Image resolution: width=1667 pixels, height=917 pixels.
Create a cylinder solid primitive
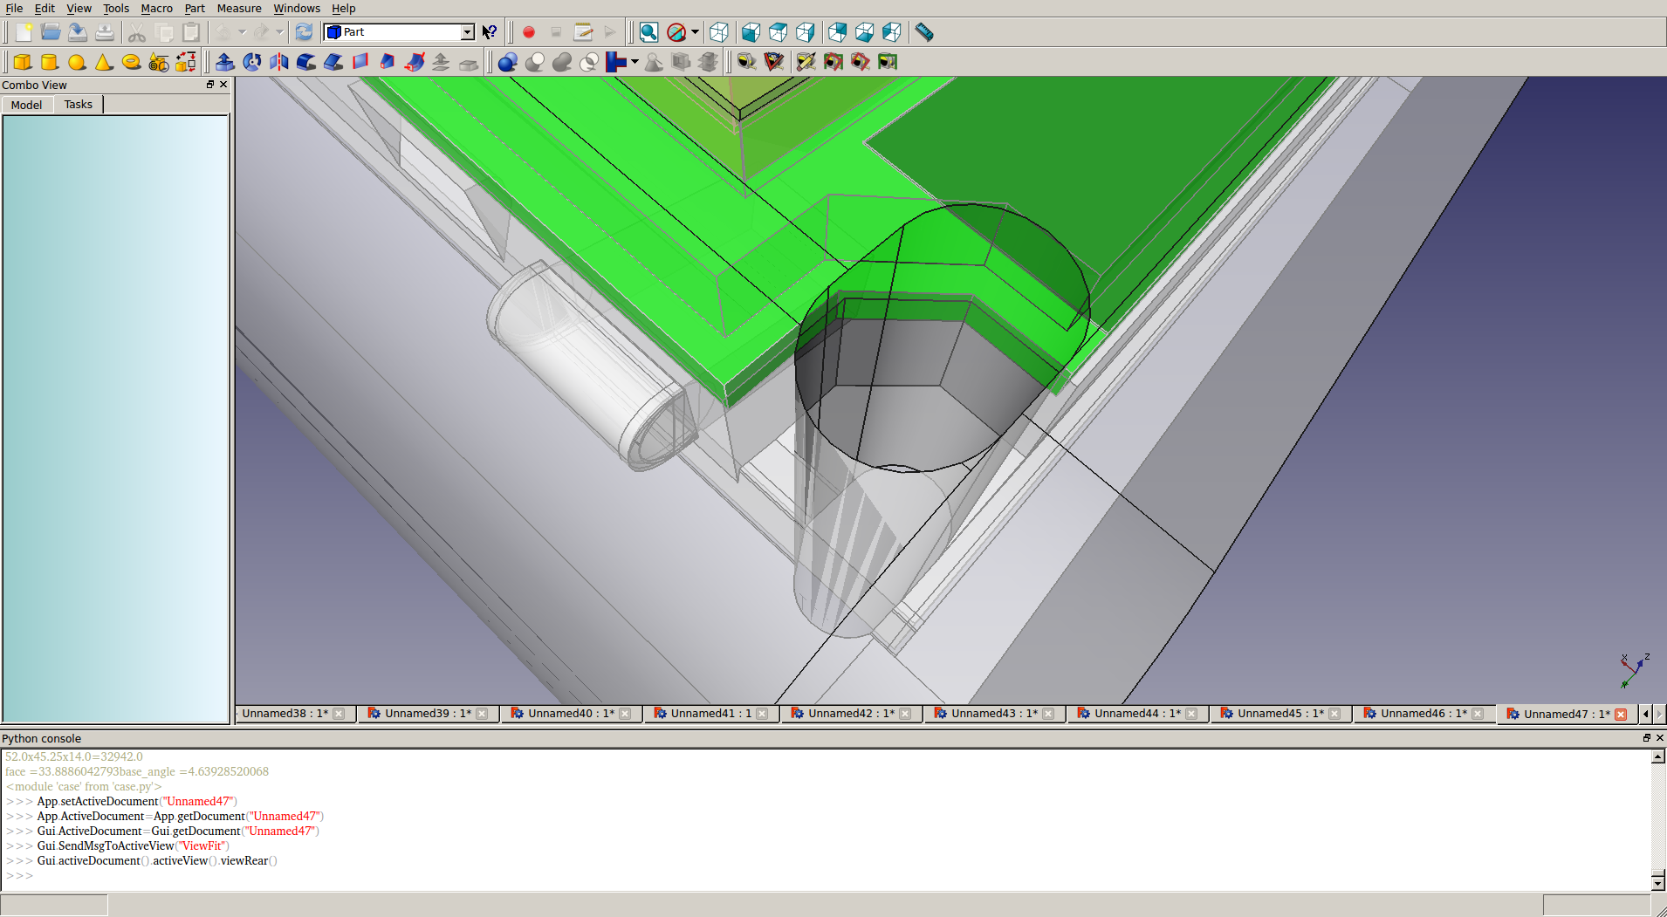pos(50,62)
